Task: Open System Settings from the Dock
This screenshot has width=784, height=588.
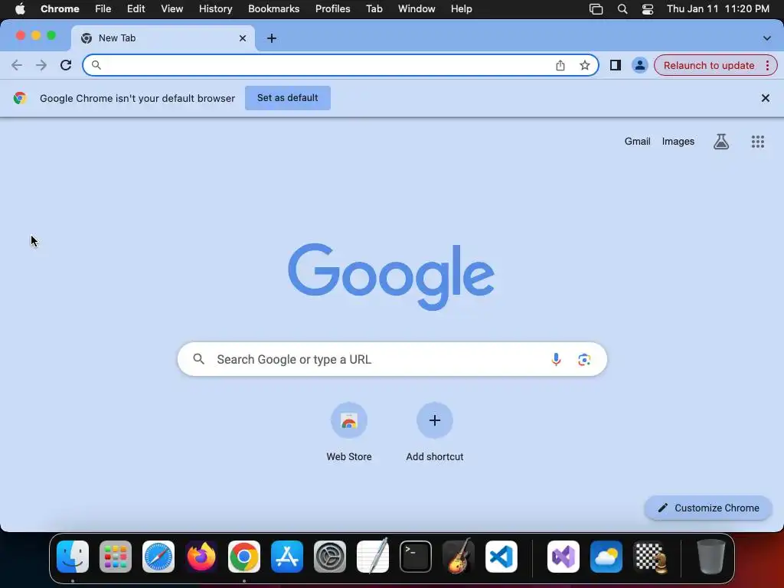Action: 330,557
